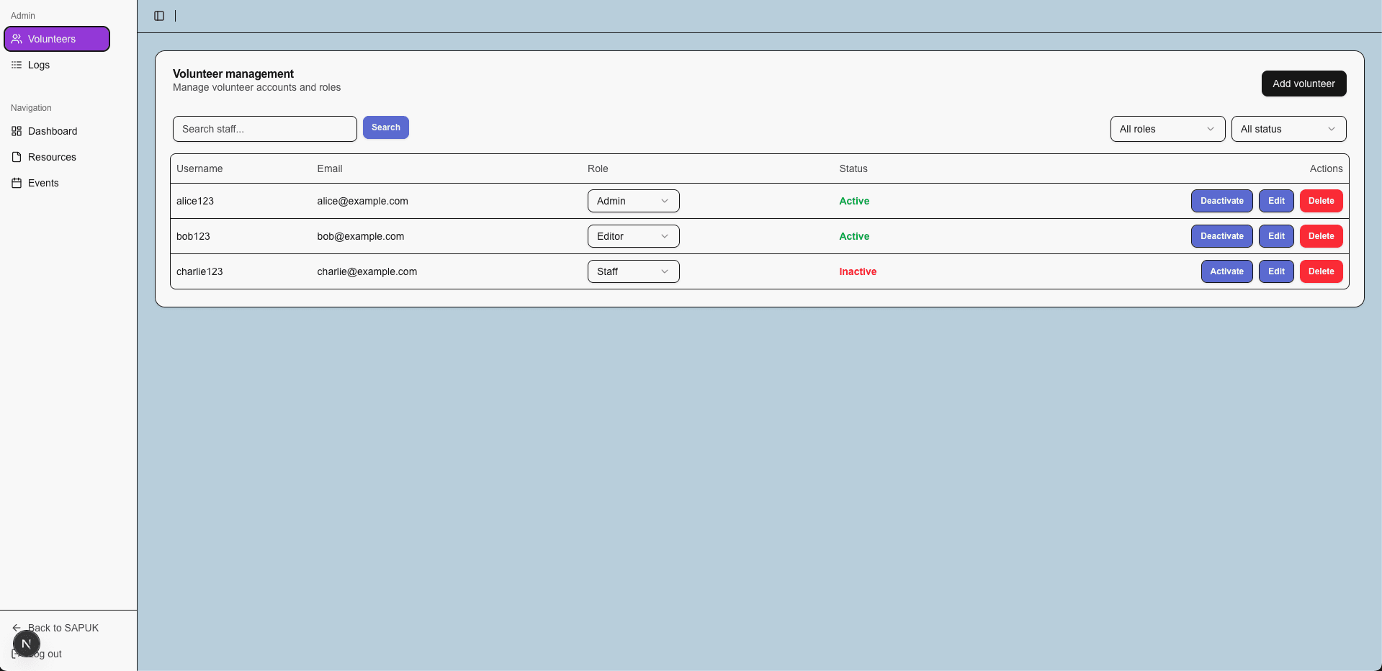Click the back arrow next to SAPUK
This screenshot has height=671, width=1382.
click(x=17, y=628)
